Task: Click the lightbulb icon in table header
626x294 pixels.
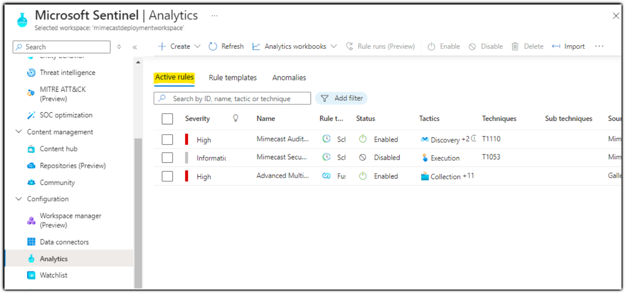Action: point(236,118)
